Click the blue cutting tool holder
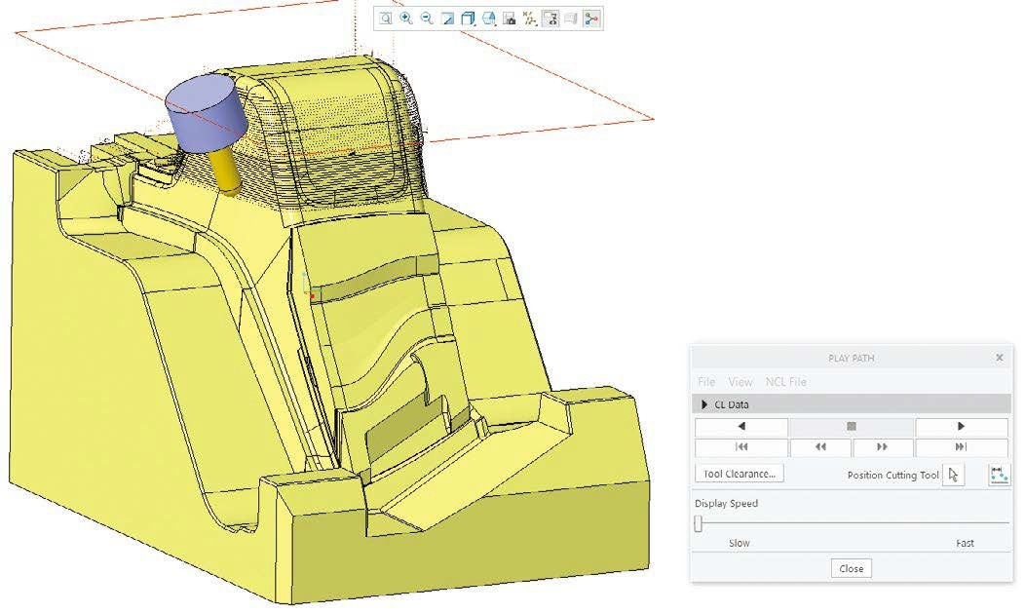The image size is (1025, 613). click(206, 112)
